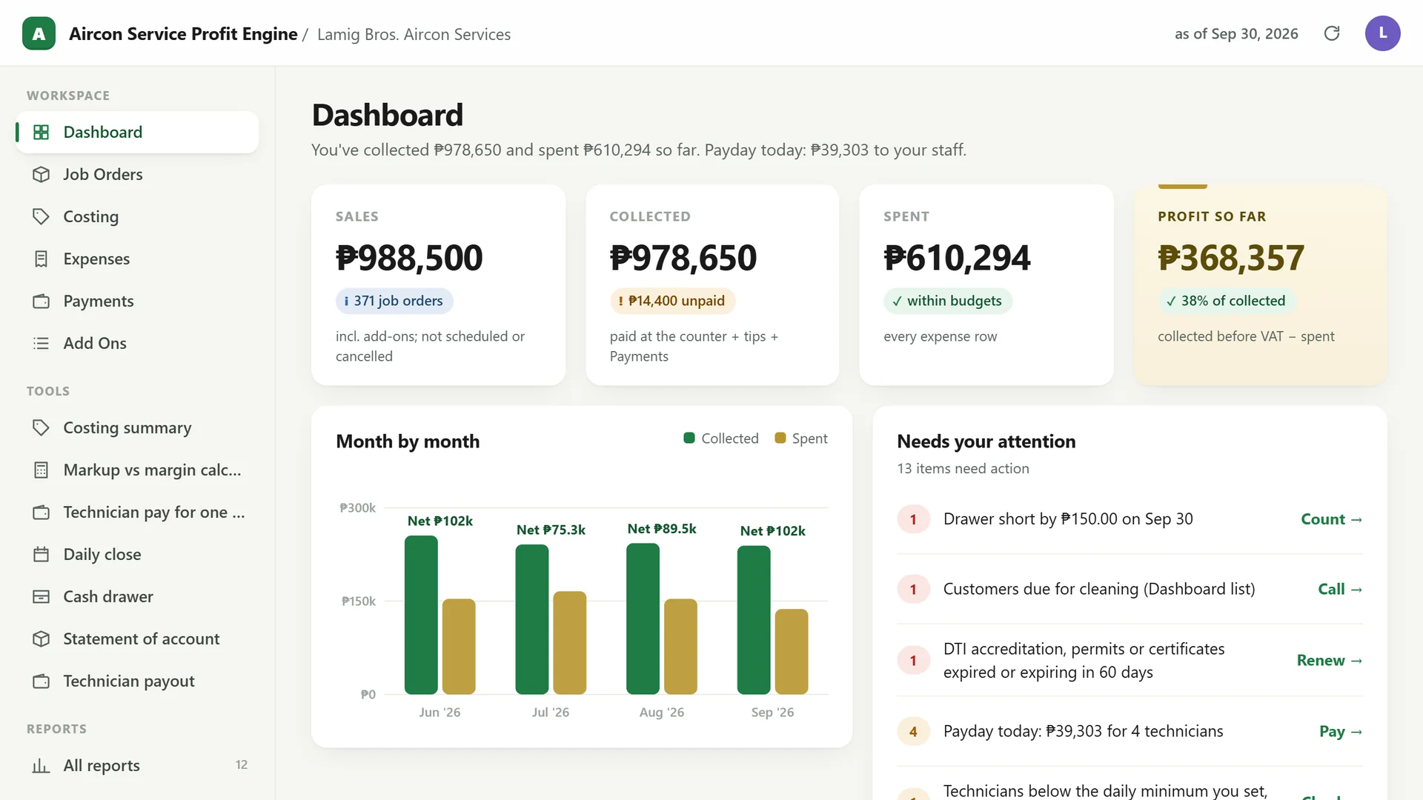Open the user avatar L menu
1423x800 pixels.
(x=1382, y=33)
